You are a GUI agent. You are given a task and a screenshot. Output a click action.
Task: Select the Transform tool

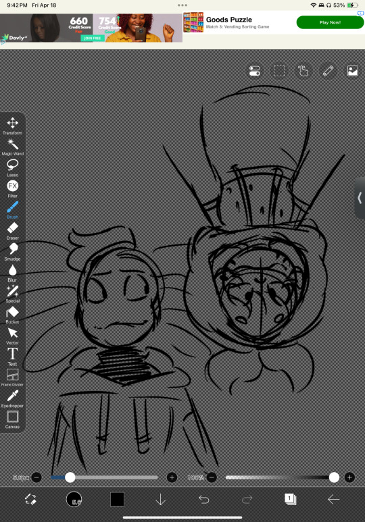[x=12, y=126]
